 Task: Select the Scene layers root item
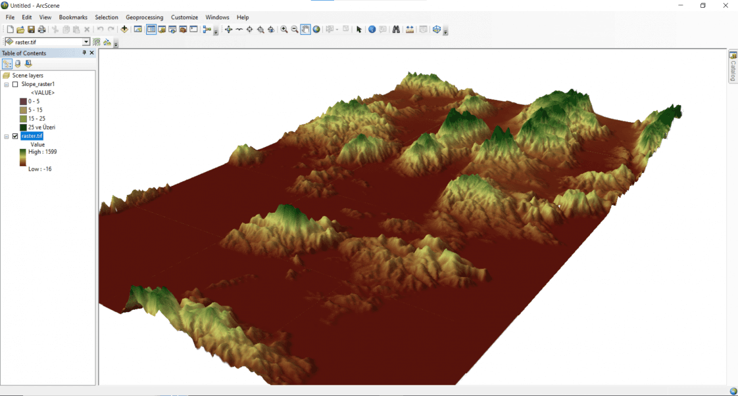[28, 75]
